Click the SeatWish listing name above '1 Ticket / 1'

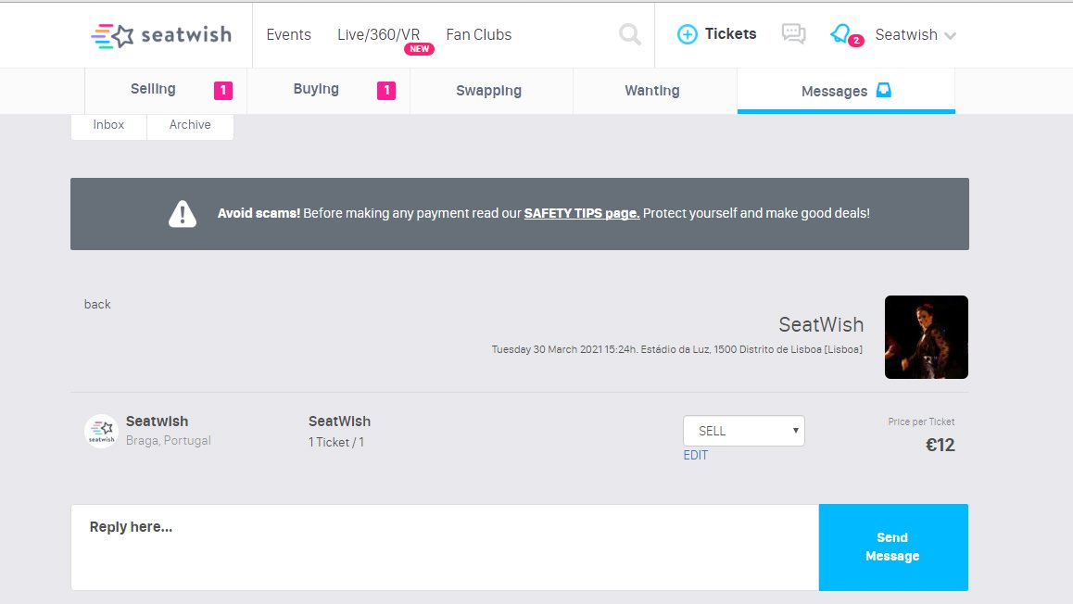click(339, 422)
